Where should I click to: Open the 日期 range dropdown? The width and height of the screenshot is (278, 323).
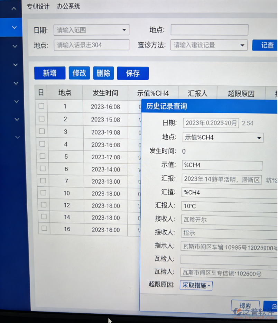pos(124,30)
